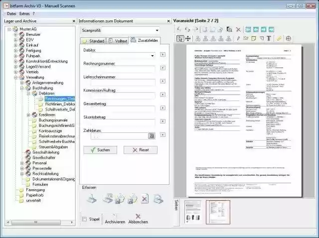Open the Scanprofil dropdown
319x238 pixels.
(x=157, y=30)
